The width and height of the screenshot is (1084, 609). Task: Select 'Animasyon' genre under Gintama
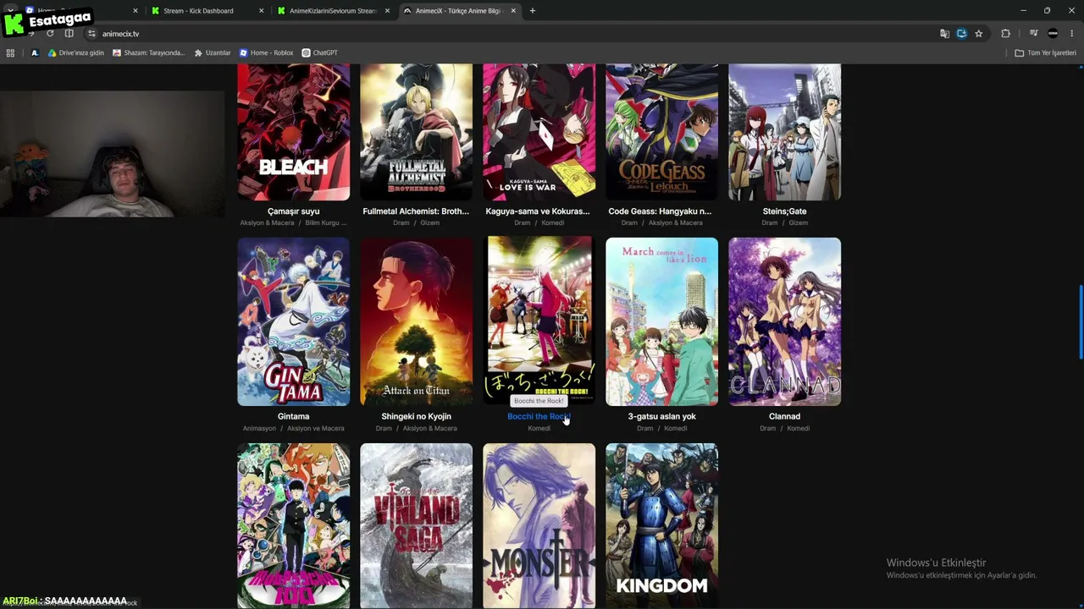260,429
